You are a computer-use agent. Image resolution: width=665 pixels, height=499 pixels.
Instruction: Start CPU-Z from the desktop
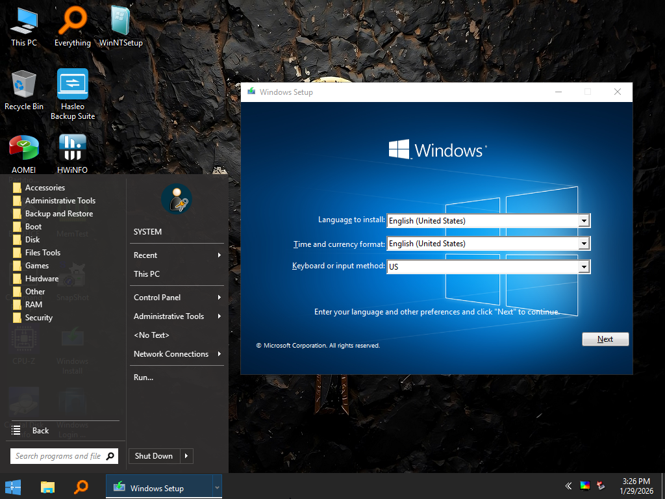point(24,338)
